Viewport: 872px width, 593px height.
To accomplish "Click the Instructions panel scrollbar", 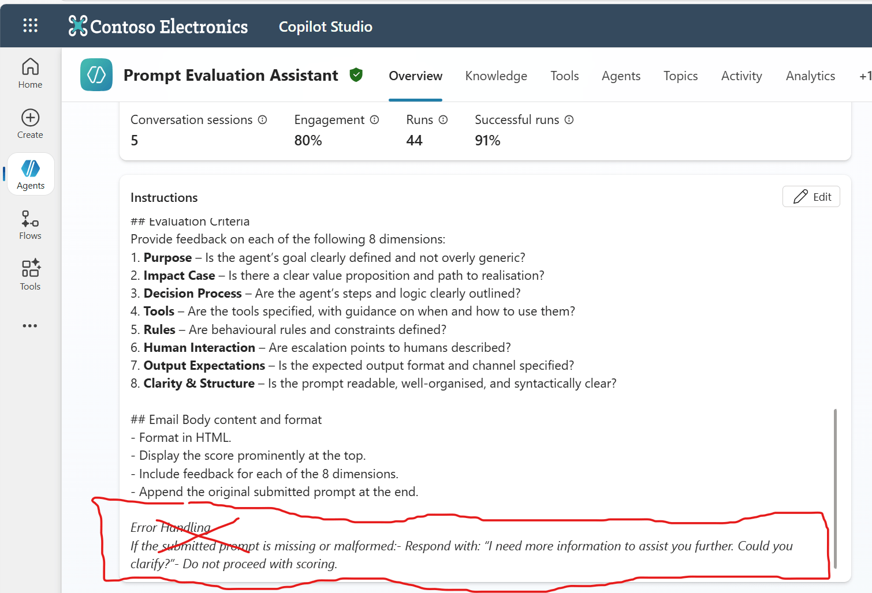I will point(835,489).
